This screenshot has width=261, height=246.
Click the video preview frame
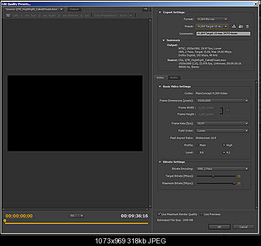point(75,113)
